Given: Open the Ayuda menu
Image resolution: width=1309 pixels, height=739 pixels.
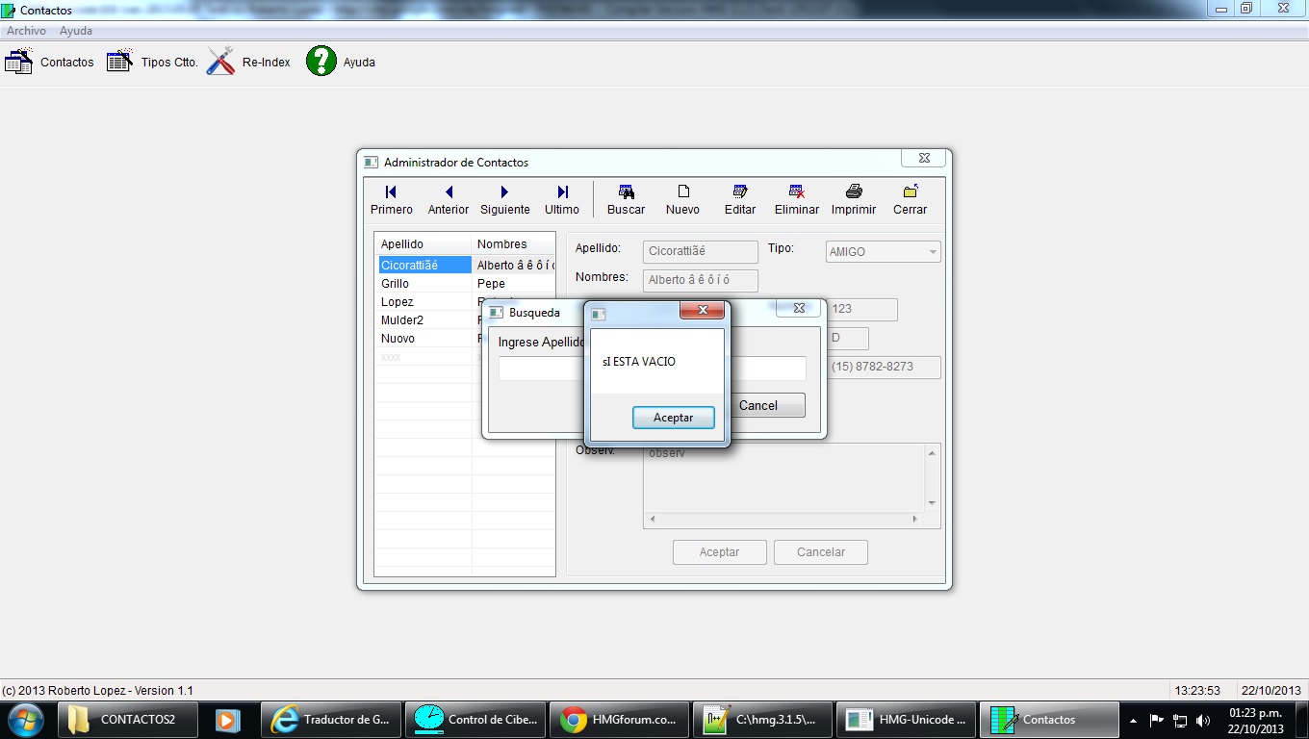Looking at the screenshot, I should [76, 31].
